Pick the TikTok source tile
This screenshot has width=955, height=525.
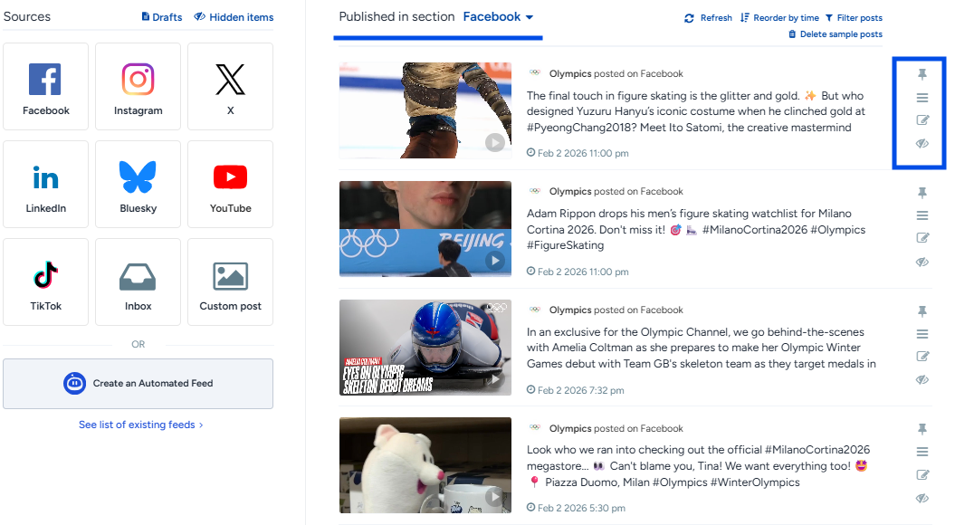45,282
